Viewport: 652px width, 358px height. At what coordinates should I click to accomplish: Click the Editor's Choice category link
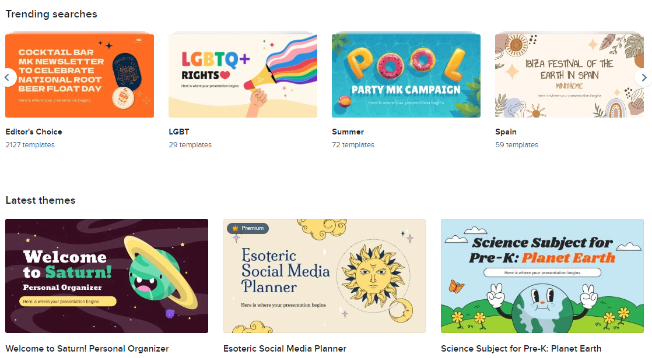(x=34, y=132)
